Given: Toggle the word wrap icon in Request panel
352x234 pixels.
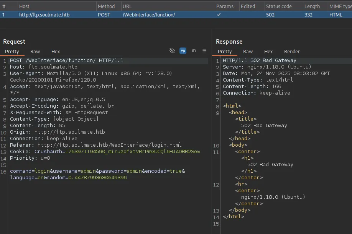Looking at the screenshot, I should (183, 51).
